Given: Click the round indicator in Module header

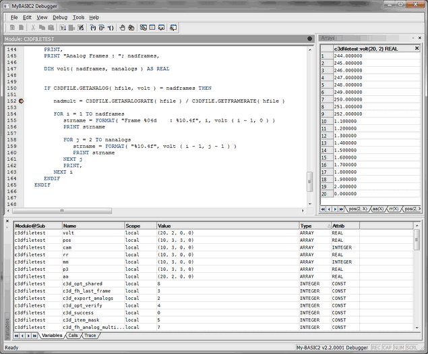Looking at the screenshot, I should 309,39.
